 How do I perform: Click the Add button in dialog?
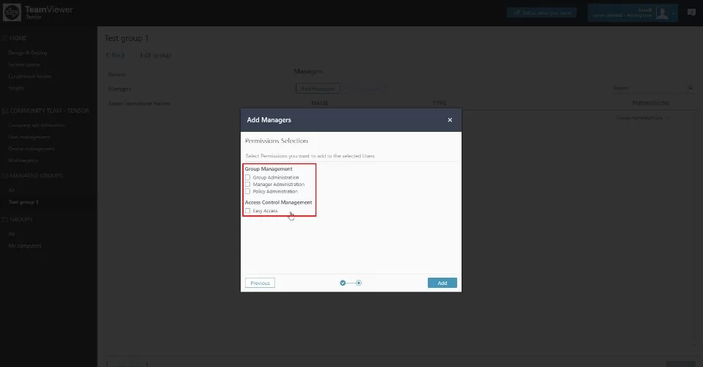coord(442,283)
